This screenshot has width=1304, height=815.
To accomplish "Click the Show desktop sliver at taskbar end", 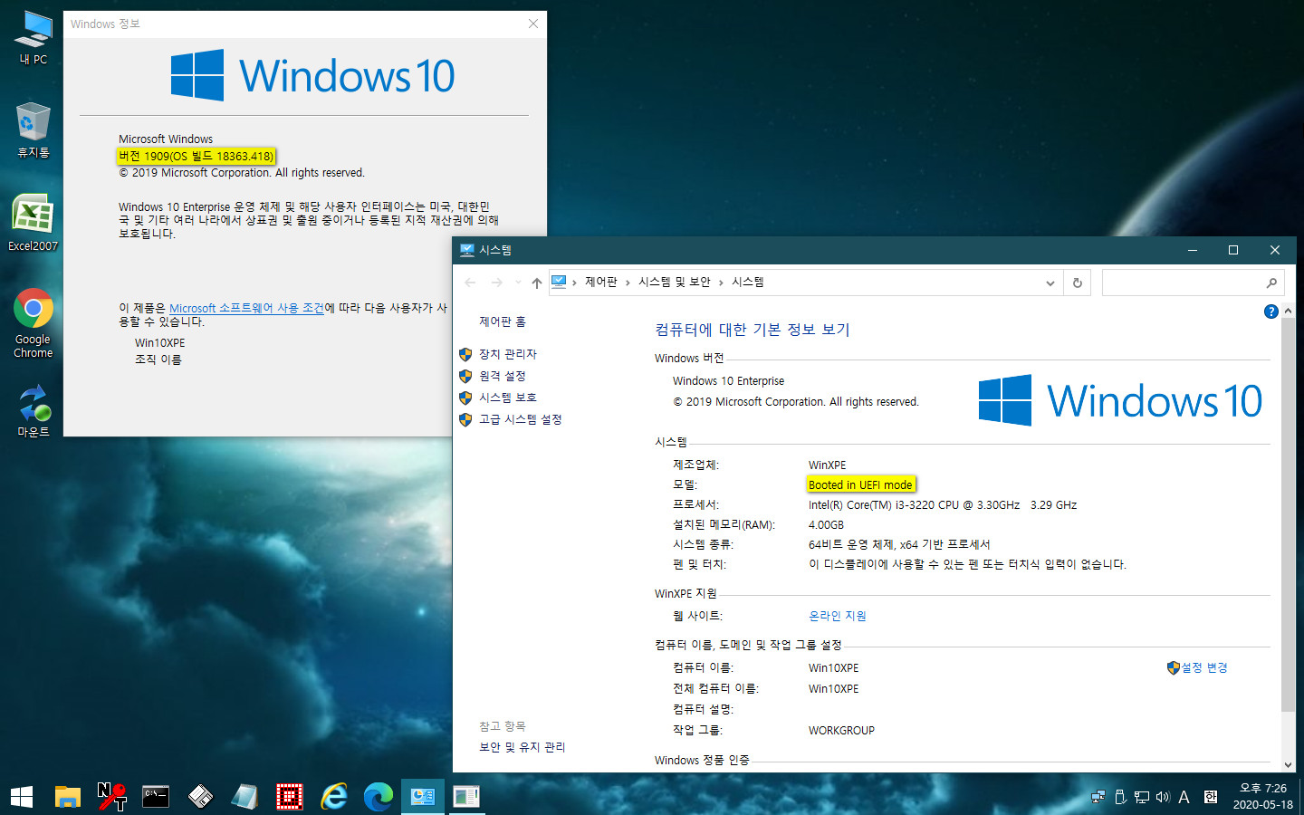I will (1301, 796).
